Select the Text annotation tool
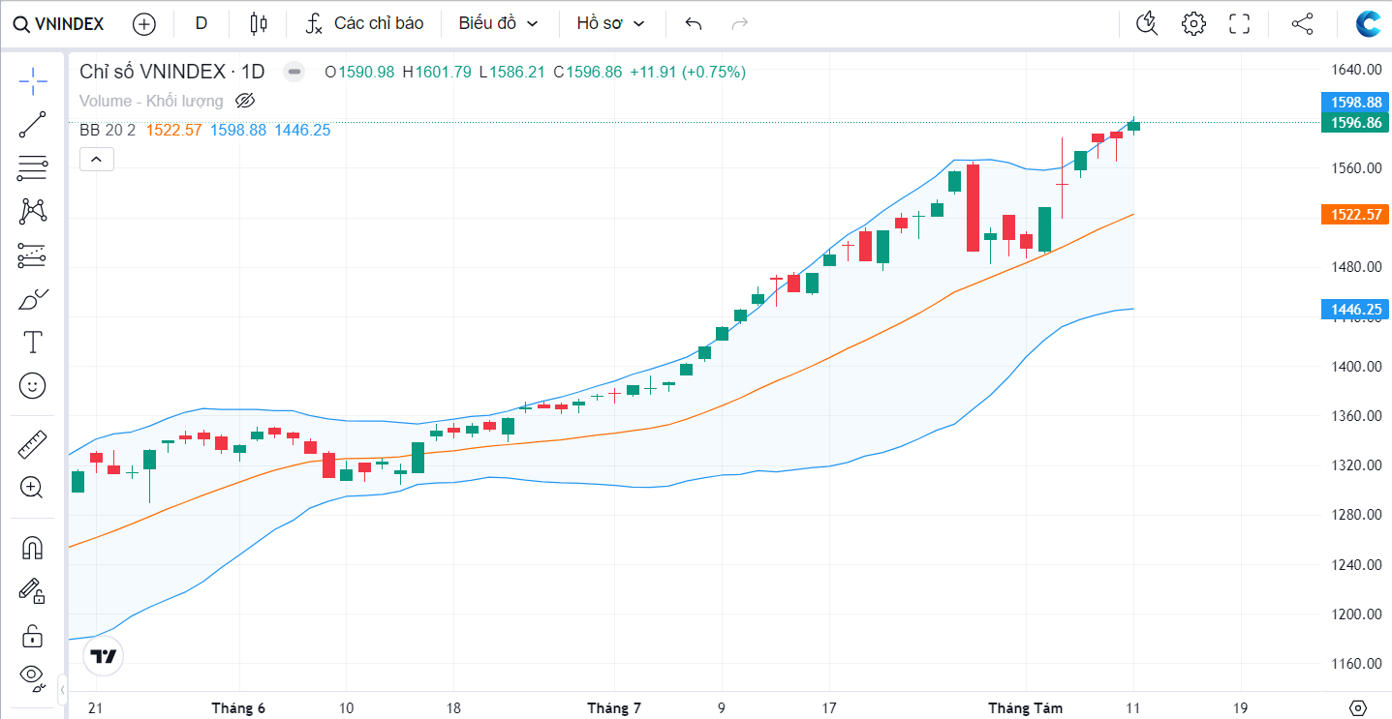 point(33,342)
